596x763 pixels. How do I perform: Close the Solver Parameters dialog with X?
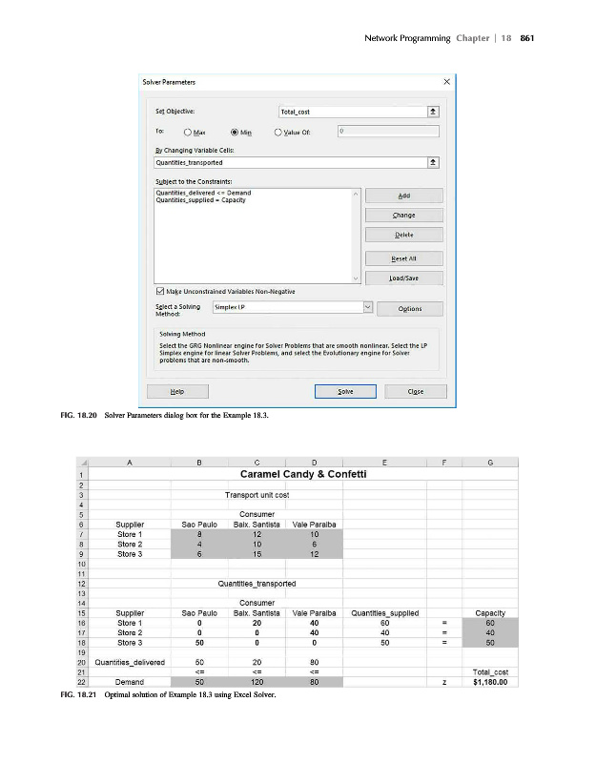click(x=446, y=82)
